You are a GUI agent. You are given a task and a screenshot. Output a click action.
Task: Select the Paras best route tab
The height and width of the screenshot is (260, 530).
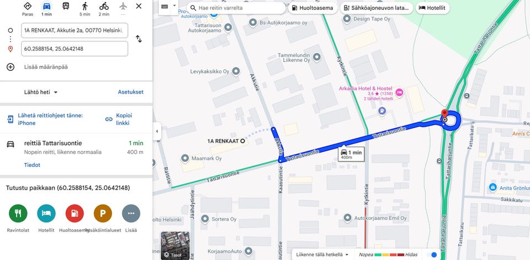click(28, 9)
